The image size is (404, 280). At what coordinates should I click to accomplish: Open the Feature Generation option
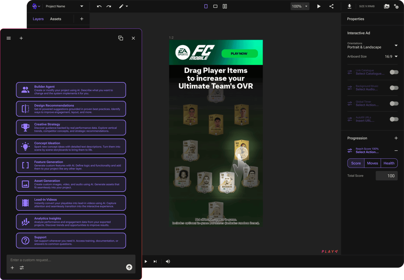coord(71,165)
